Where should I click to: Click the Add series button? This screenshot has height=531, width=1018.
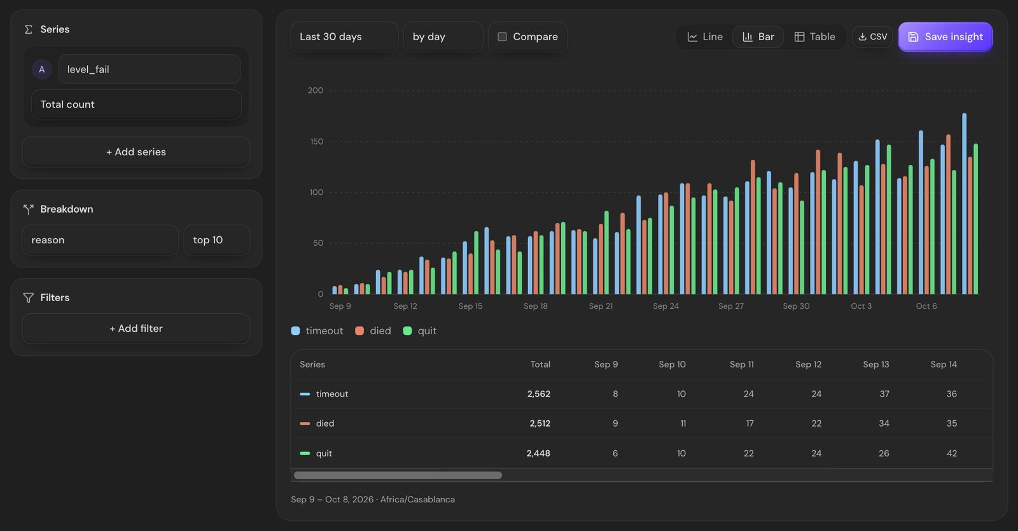pyautogui.click(x=136, y=152)
